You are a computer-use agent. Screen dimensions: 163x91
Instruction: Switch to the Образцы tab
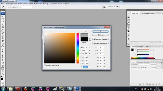(140, 47)
